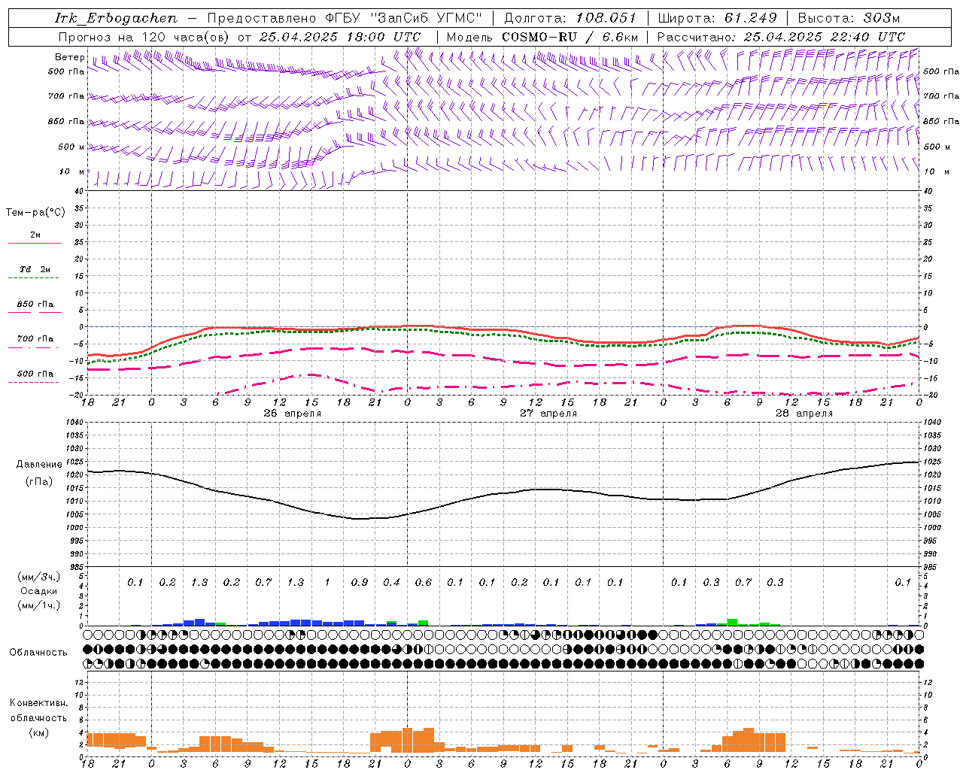The height and width of the screenshot is (770, 963).
Task: Click 'Рассчитано: 25.04.2025 22:40 UTC' timestamp
Action: coord(781,37)
